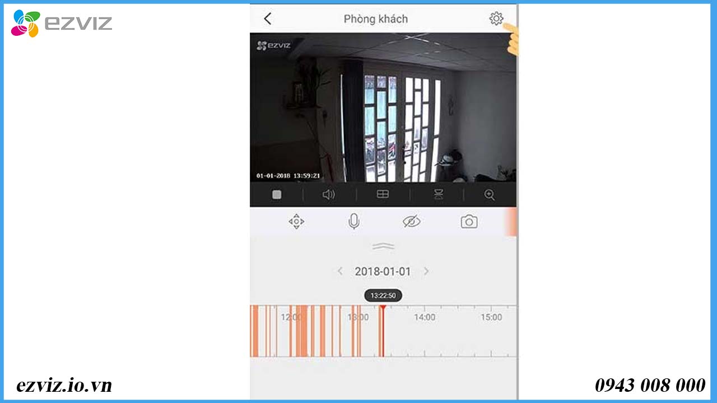Tap the live camera video view

click(x=383, y=107)
